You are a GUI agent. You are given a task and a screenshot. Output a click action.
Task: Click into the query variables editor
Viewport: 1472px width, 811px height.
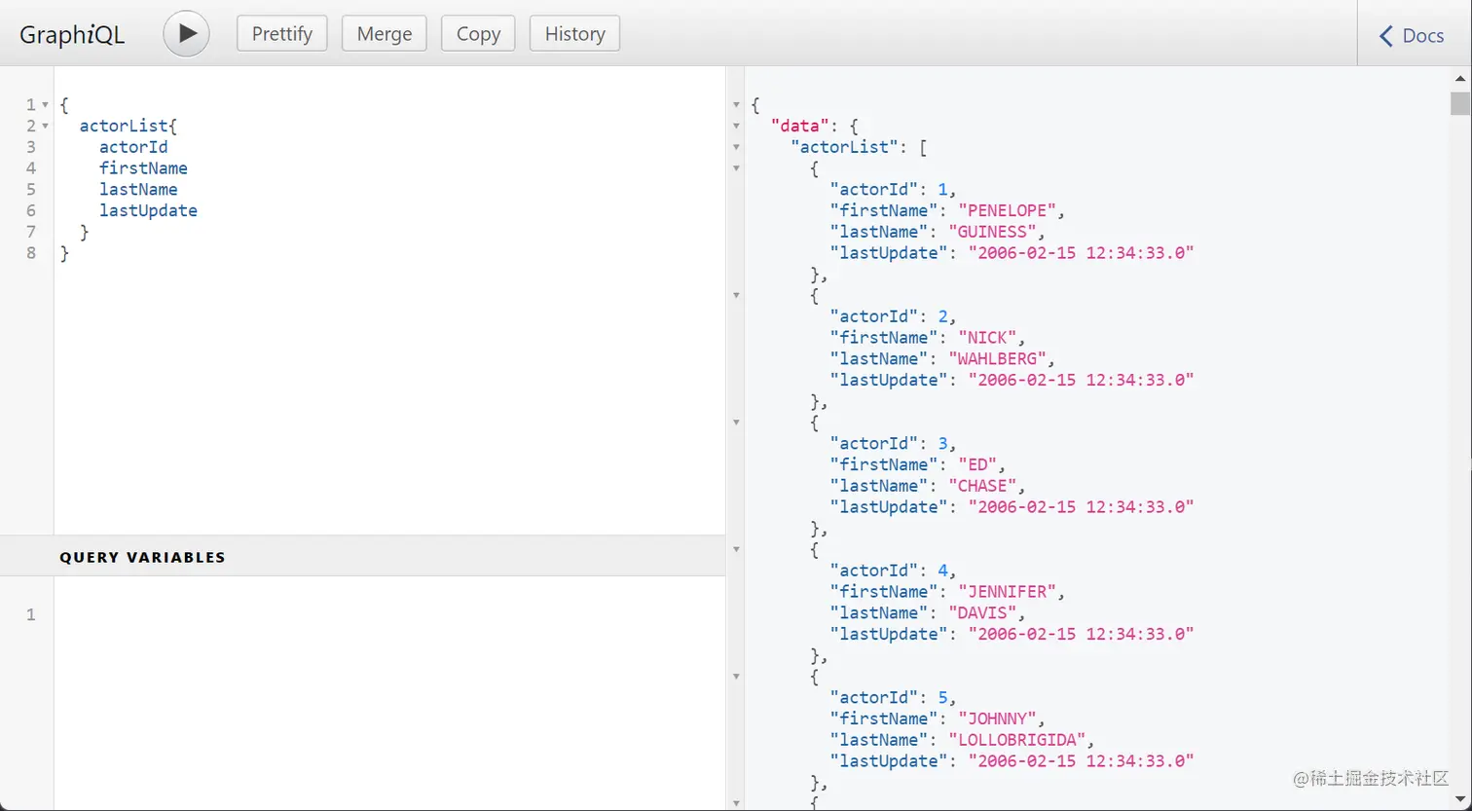389,682
